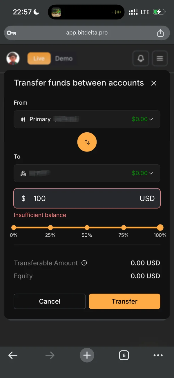Select the 25% slider point
The height and width of the screenshot is (378, 174).
50,227
